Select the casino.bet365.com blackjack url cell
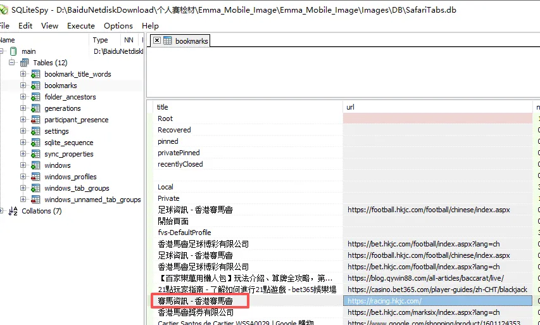The image size is (540, 325). (437, 289)
